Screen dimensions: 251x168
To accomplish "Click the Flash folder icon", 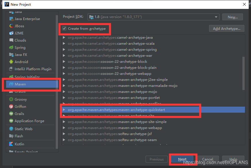I will point(11,136).
